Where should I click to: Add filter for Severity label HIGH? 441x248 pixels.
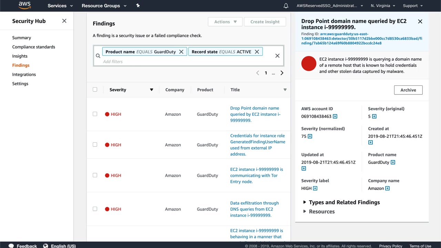point(315,188)
